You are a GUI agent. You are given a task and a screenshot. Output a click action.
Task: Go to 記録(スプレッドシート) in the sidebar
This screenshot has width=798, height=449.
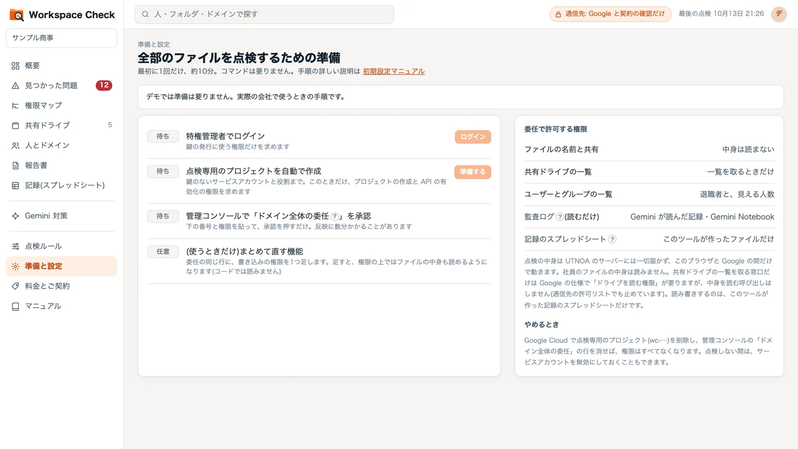coord(62,185)
